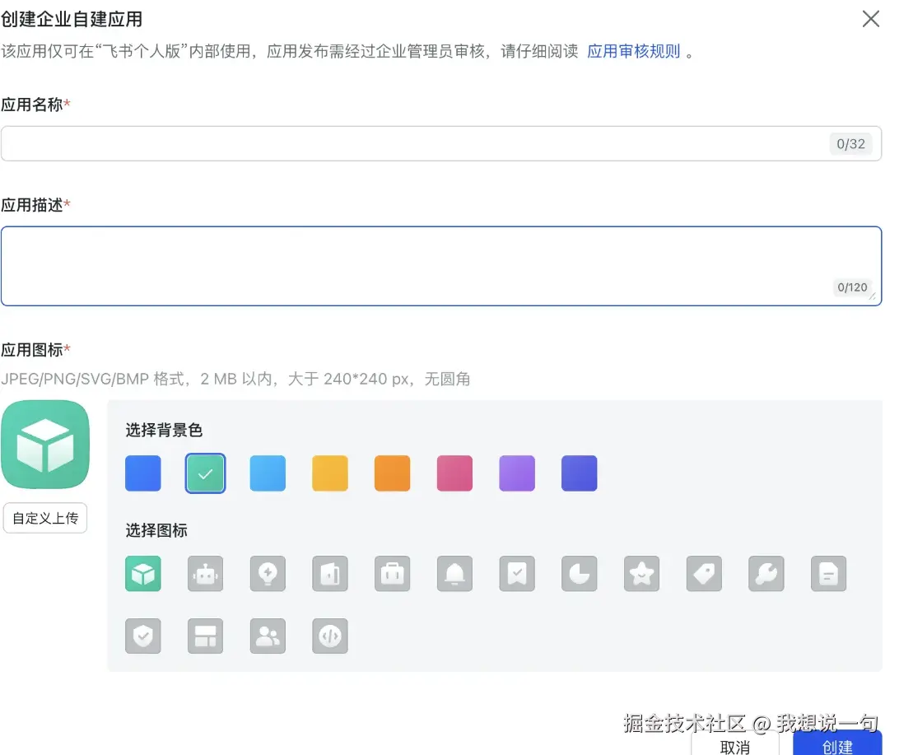Viewport: 899px width, 755px height.
Task: Choose the yellow background color
Action: (329, 473)
